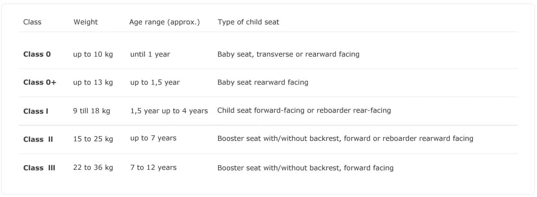
Task: Click the Weight column header
Action: pos(86,22)
